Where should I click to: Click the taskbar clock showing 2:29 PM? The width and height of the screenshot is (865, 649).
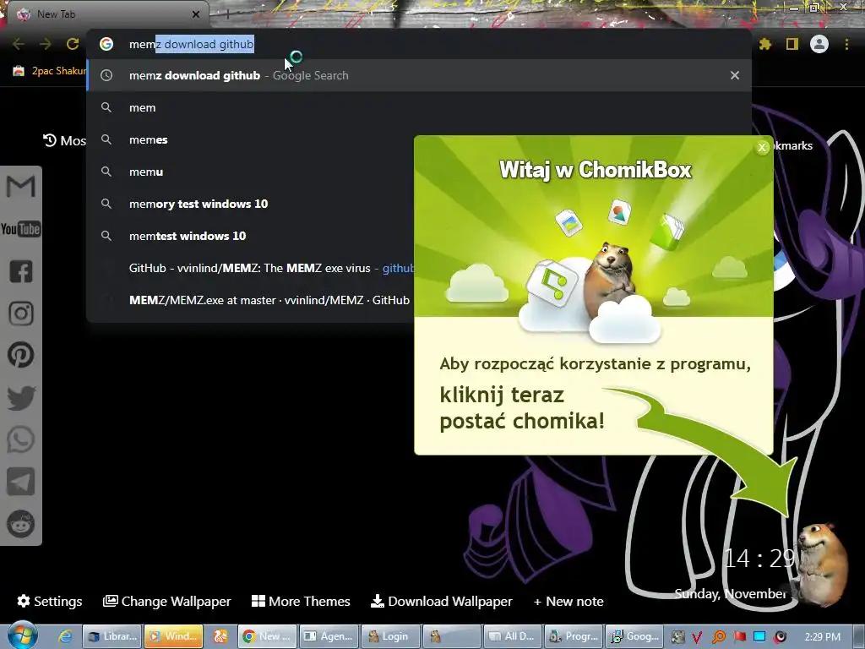click(x=823, y=637)
